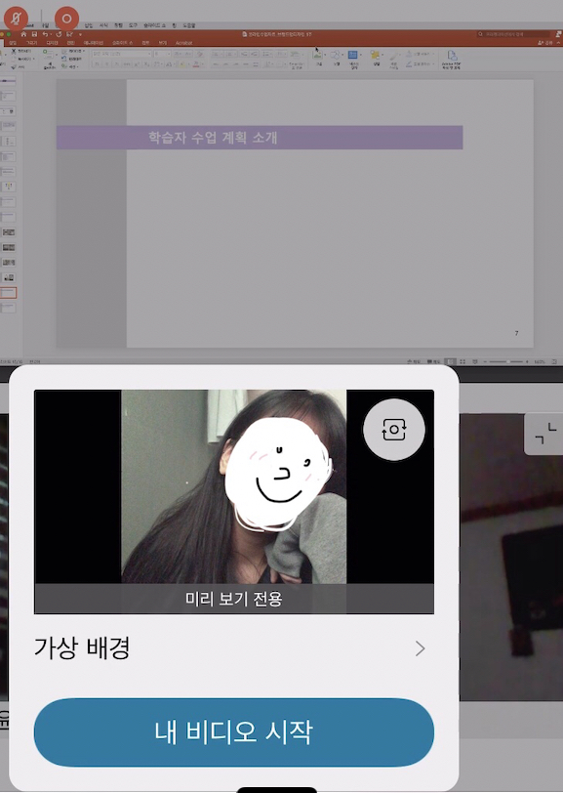
Task: Select the highlighted slide thumbnail in the slide panel
Action: 8,292
